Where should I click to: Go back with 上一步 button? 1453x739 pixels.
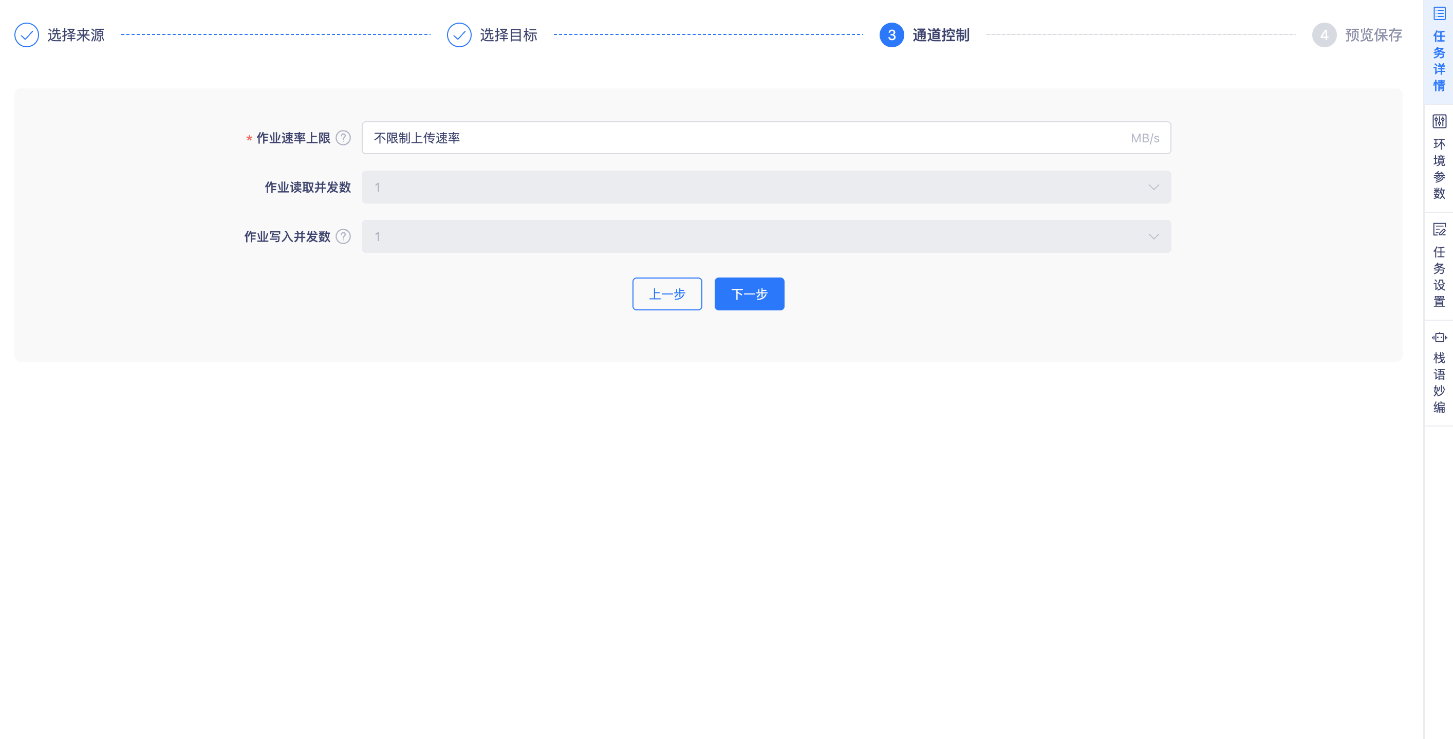(x=667, y=294)
